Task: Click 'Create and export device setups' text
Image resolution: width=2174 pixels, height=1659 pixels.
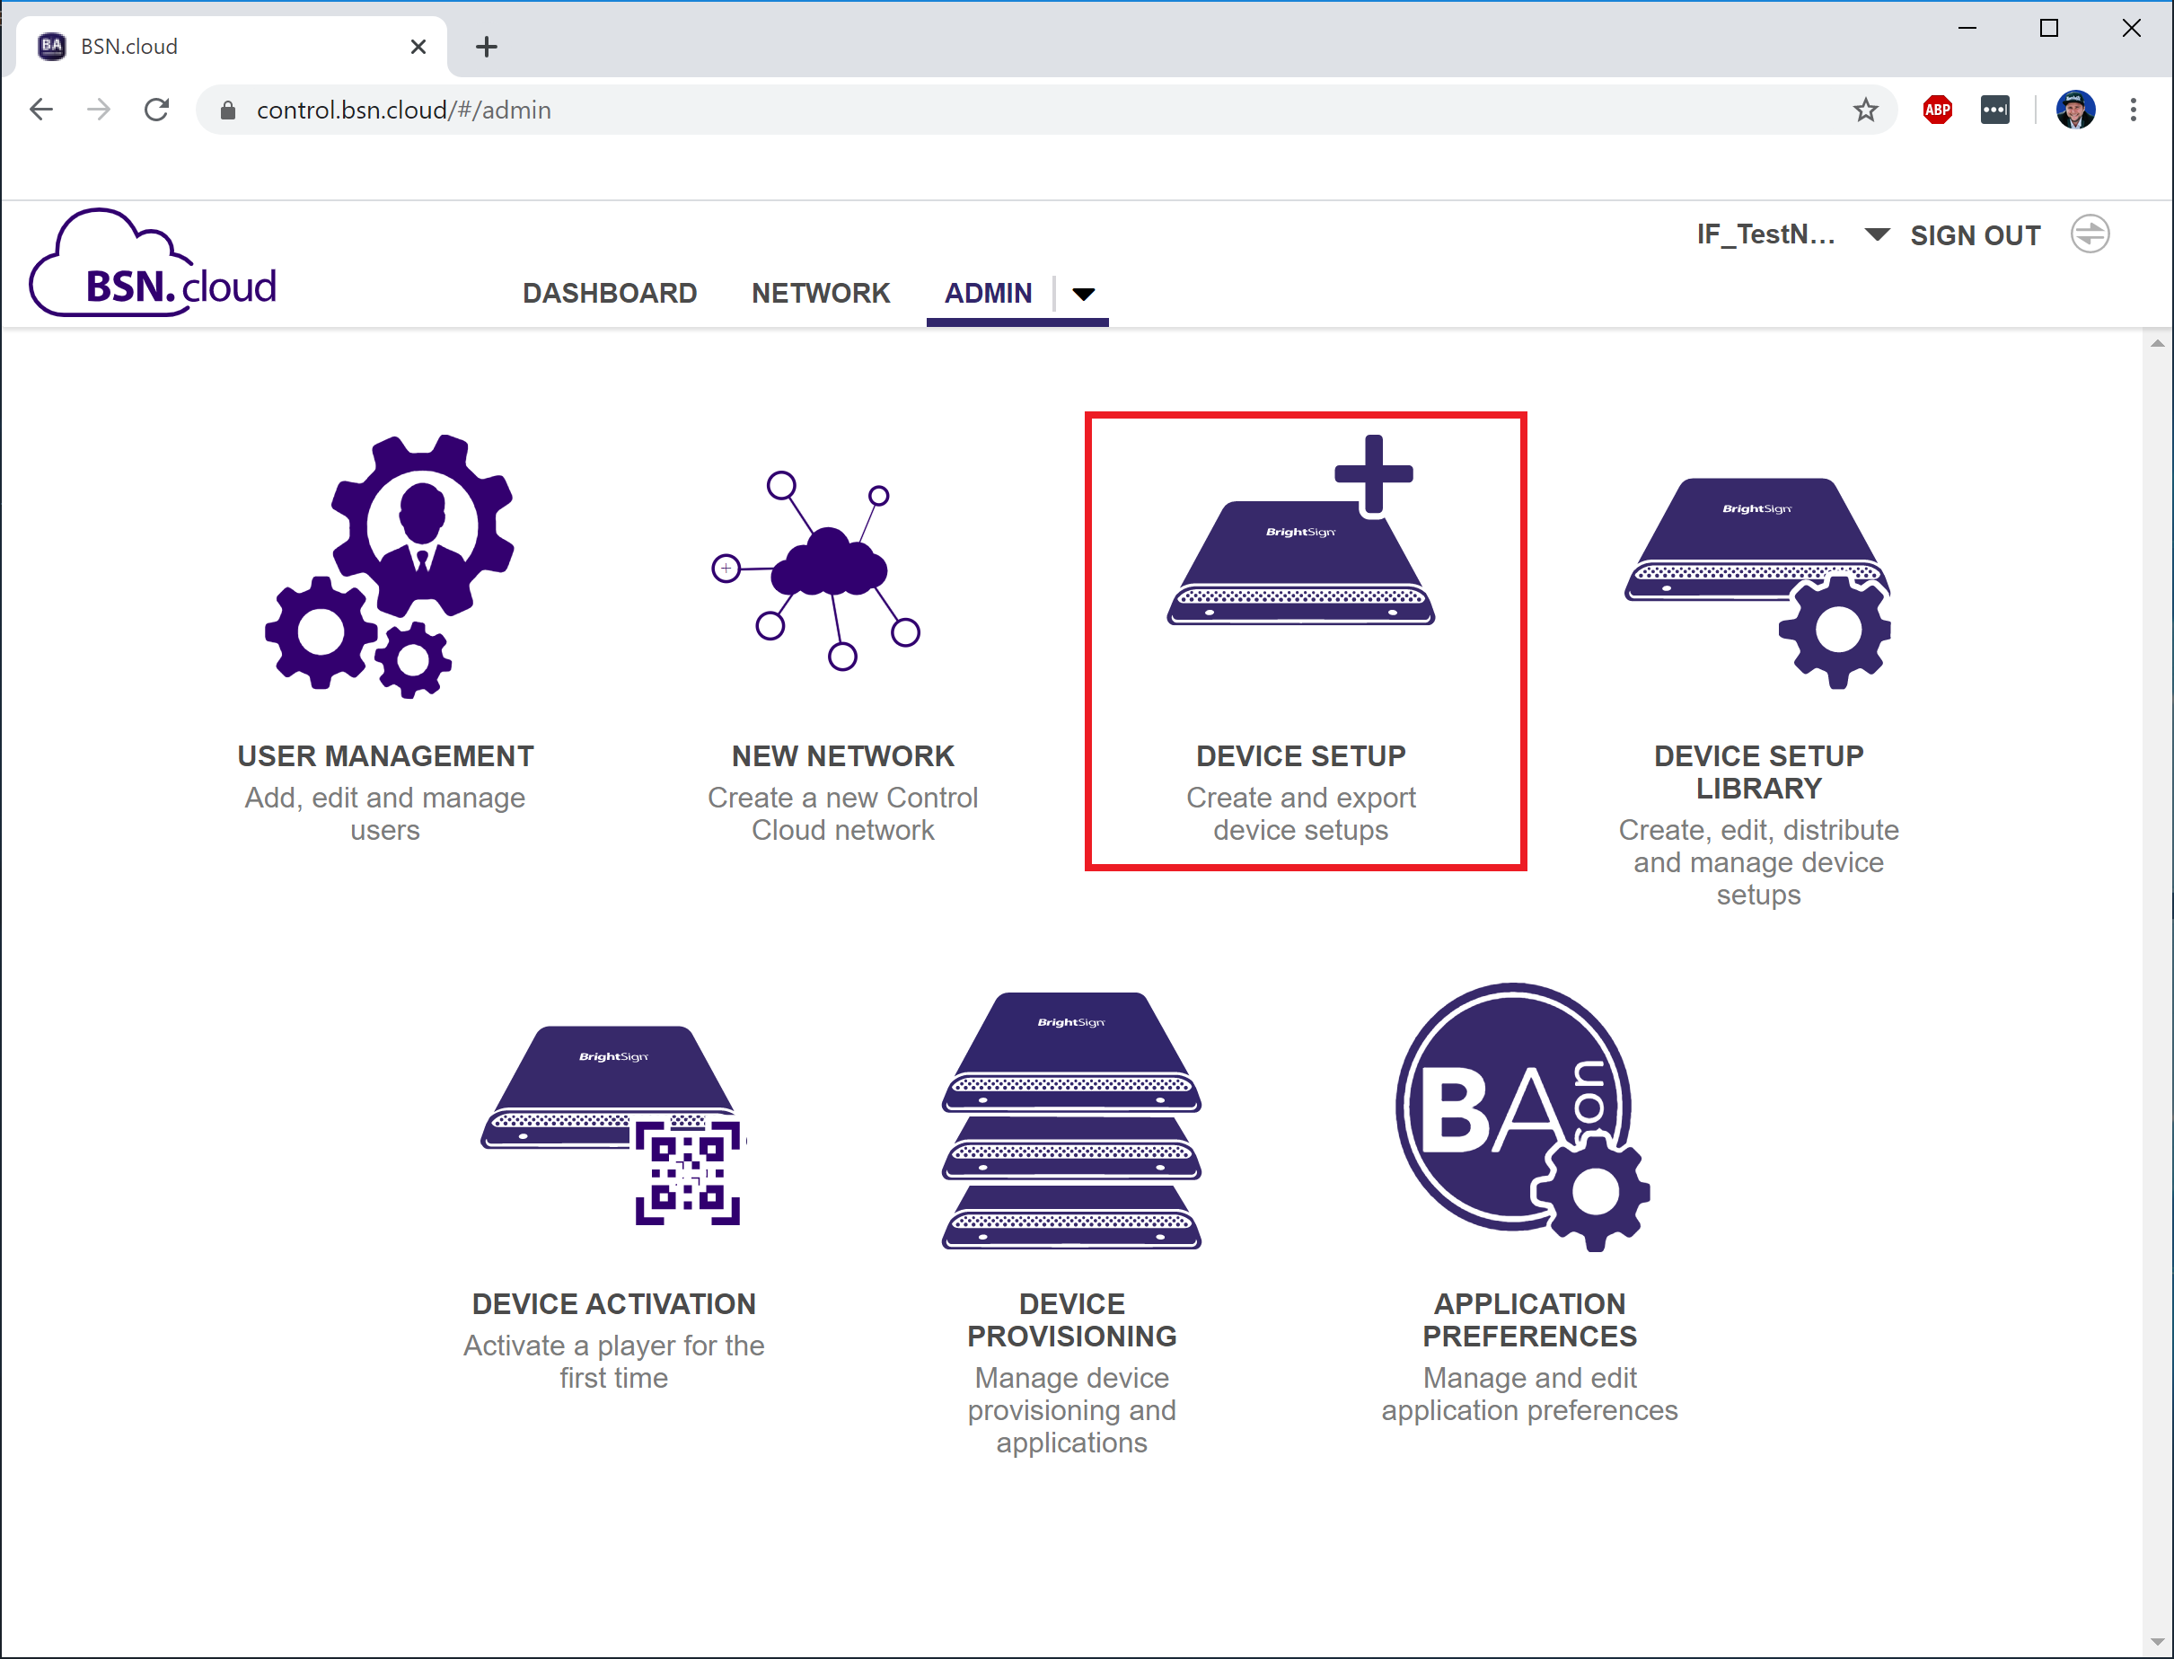Action: [x=1300, y=814]
